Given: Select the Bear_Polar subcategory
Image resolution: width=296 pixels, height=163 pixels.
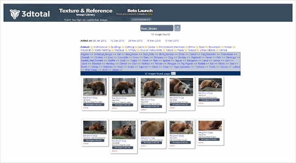Looking at the screenshot, I should [x=149, y=54].
